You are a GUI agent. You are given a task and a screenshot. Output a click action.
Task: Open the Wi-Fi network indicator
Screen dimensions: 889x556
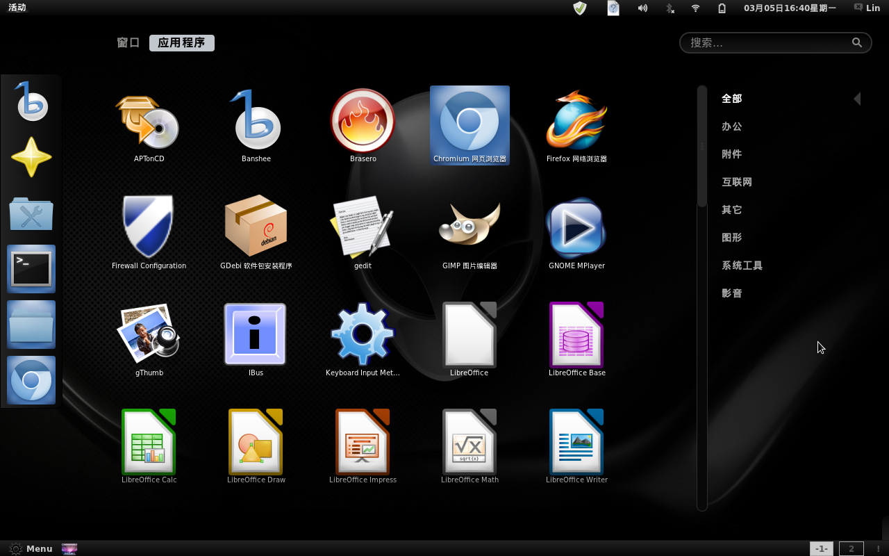click(695, 8)
